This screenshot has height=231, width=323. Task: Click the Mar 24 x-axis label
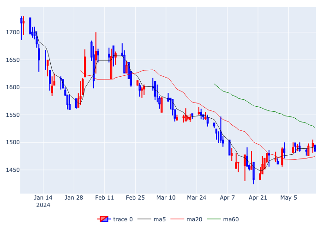(197, 198)
